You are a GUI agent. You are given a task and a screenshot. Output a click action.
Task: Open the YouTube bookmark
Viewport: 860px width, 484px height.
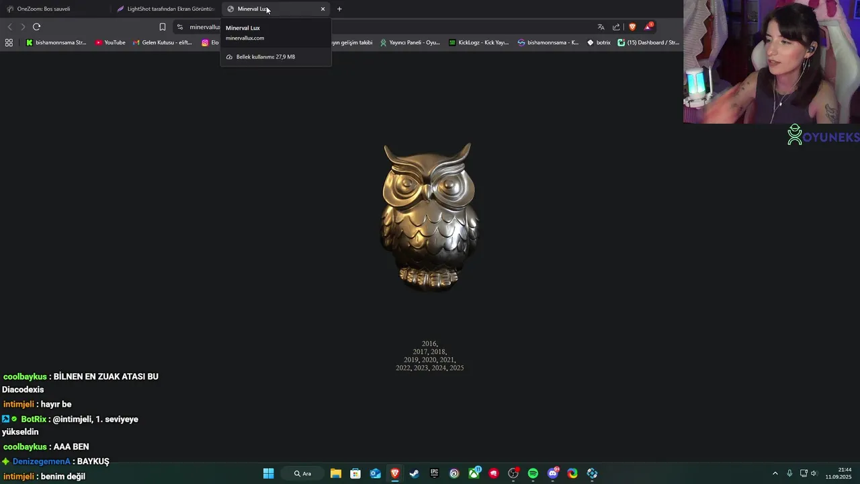(110, 42)
